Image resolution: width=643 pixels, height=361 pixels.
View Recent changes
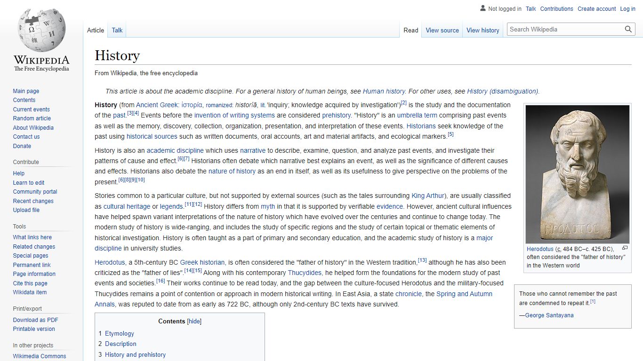33,201
